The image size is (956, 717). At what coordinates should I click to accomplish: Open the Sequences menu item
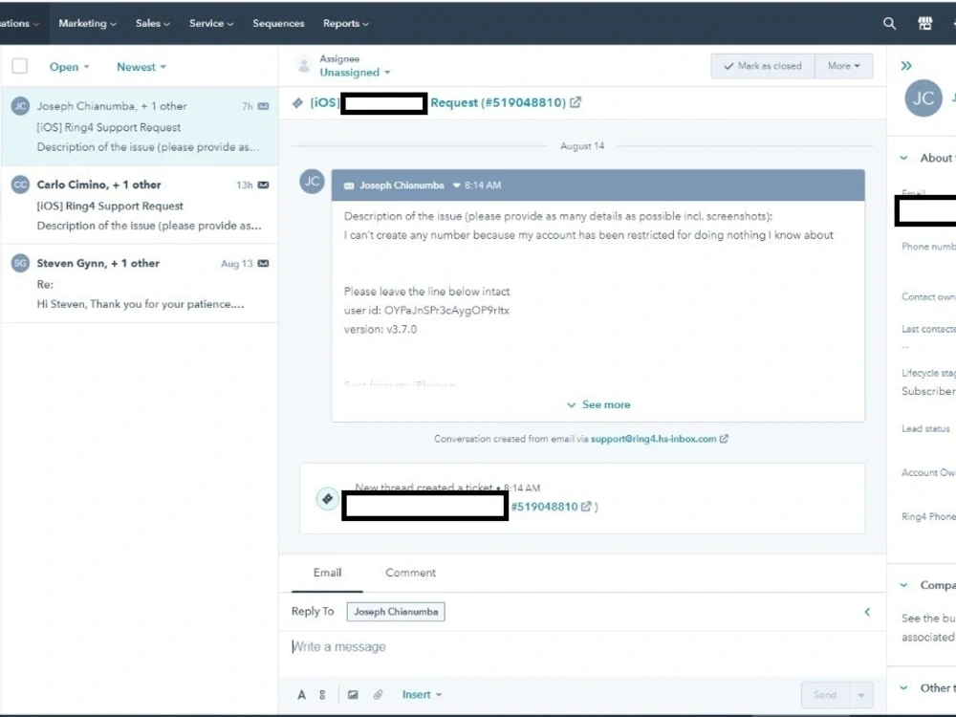click(278, 23)
